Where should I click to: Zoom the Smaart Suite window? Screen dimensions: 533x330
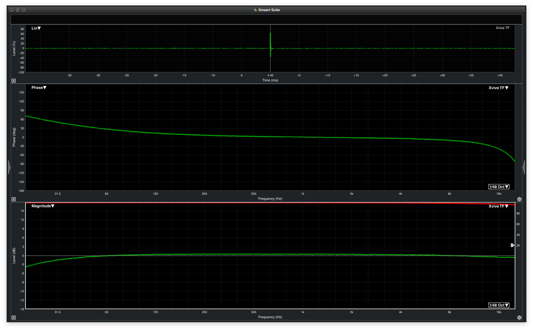coord(24,10)
